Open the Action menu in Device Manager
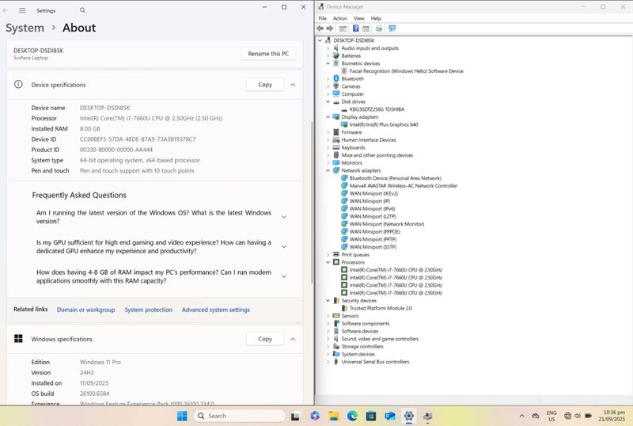The width and height of the screenshot is (633, 426). click(x=339, y=18)
